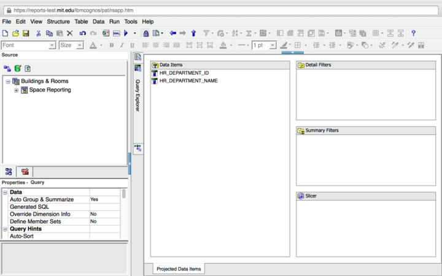The image size is (442, 276).
Task: Open the Structure menu
Action: (58, 21)
